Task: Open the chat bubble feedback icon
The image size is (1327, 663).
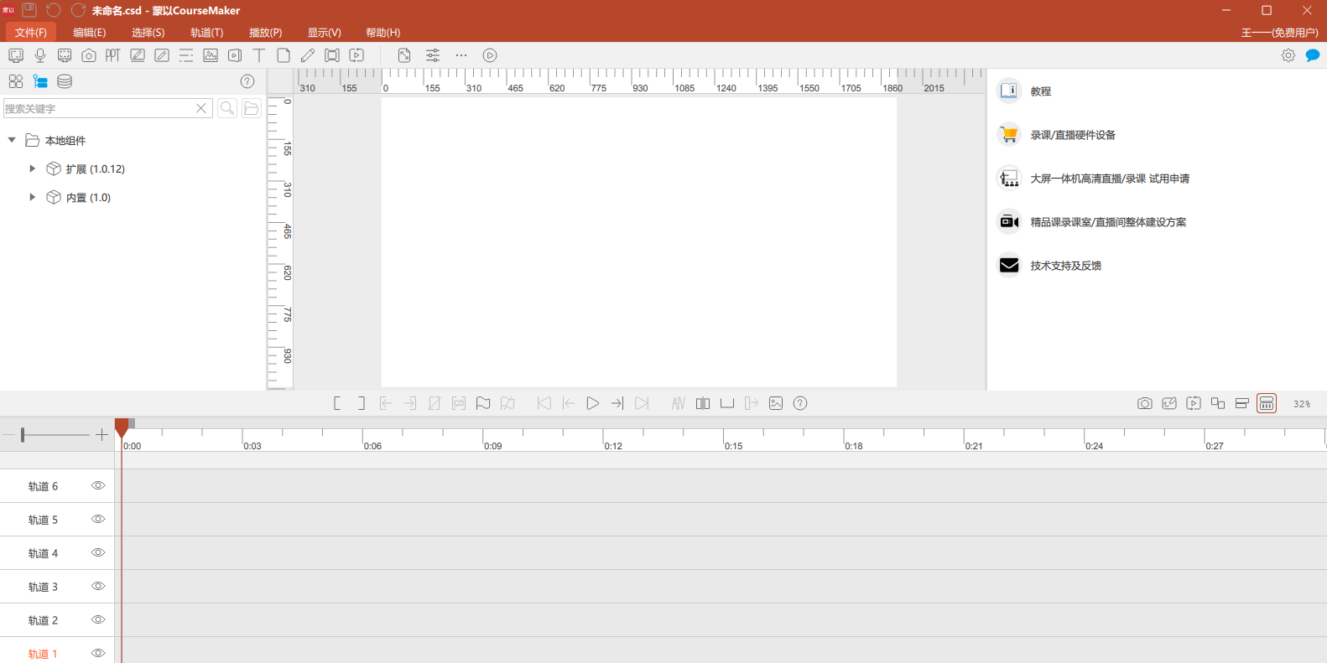Action: (x=1313, y=55)
